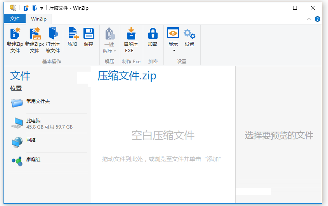Viewport: 328px width, 206px height.
Task: Collapse the ribbon with the chevron
Action: click(x=309, y=19)
